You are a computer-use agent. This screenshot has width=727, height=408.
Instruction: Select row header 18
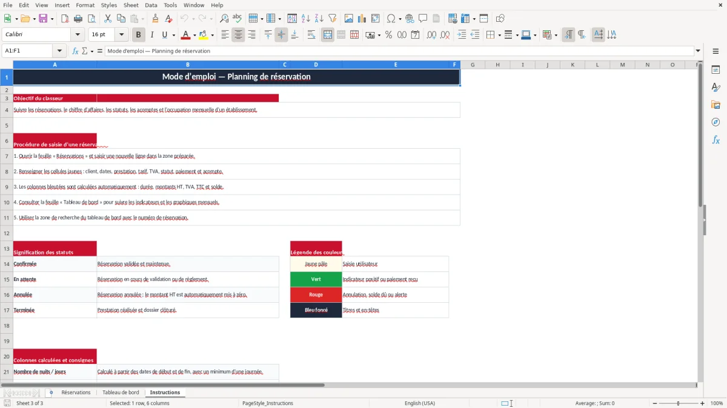click(x=7, y=326)
